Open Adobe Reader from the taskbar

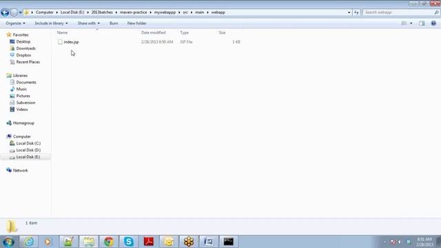point(149,242)
